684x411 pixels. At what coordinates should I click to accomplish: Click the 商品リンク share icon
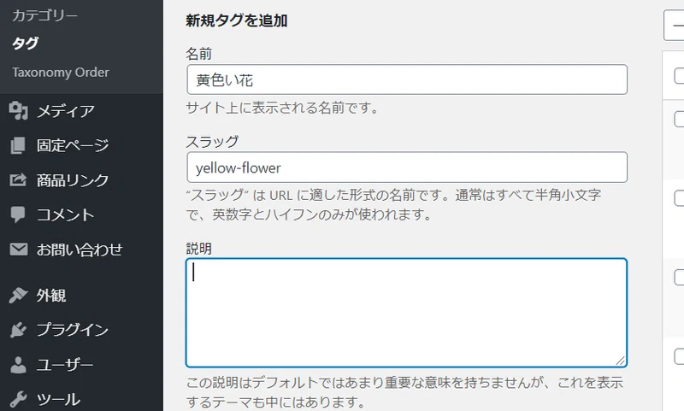tap(18, 180)
